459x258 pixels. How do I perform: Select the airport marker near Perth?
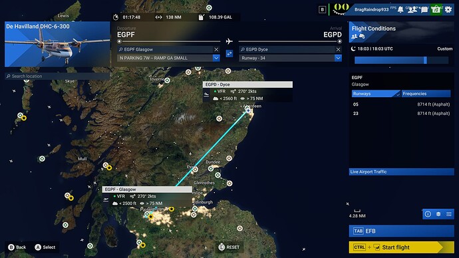click(x=195, y=170)
